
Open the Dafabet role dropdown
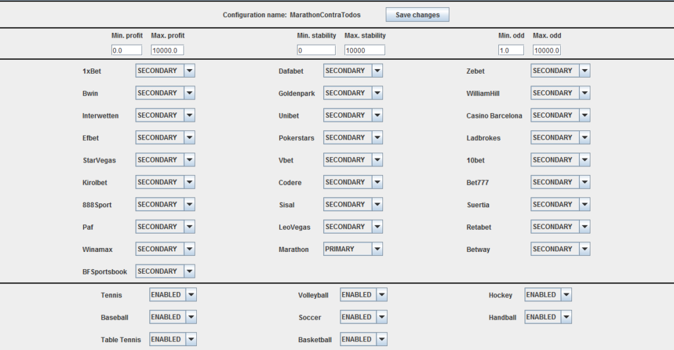353,71
